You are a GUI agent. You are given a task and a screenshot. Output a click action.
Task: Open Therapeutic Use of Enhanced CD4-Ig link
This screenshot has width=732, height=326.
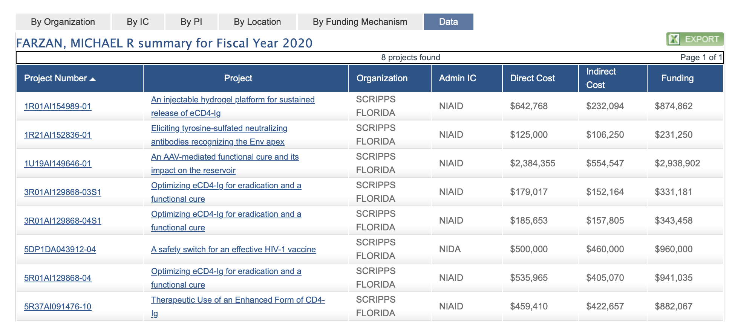(237, 300)
